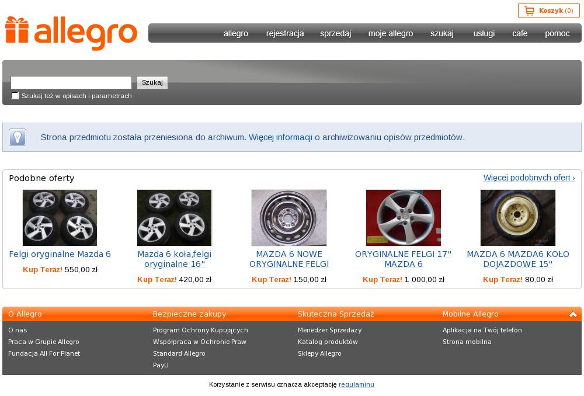Open 'Sklepy Allegro' footer link
The height and width of the screenshot is (396, 584).
tap(319, 353)
